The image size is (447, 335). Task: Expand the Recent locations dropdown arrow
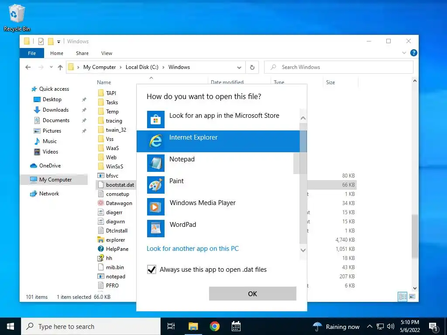coord(51,67)
